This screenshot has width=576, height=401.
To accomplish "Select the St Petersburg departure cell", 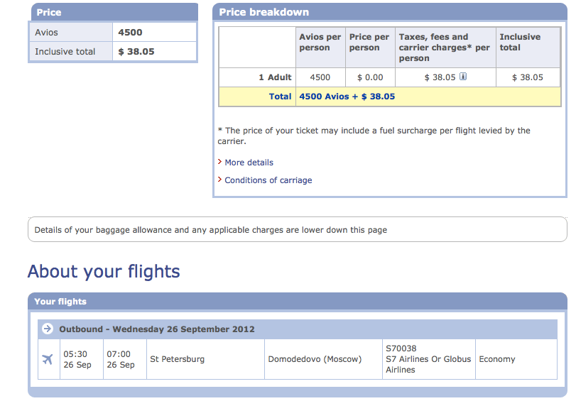I will (x=206, y=359).
